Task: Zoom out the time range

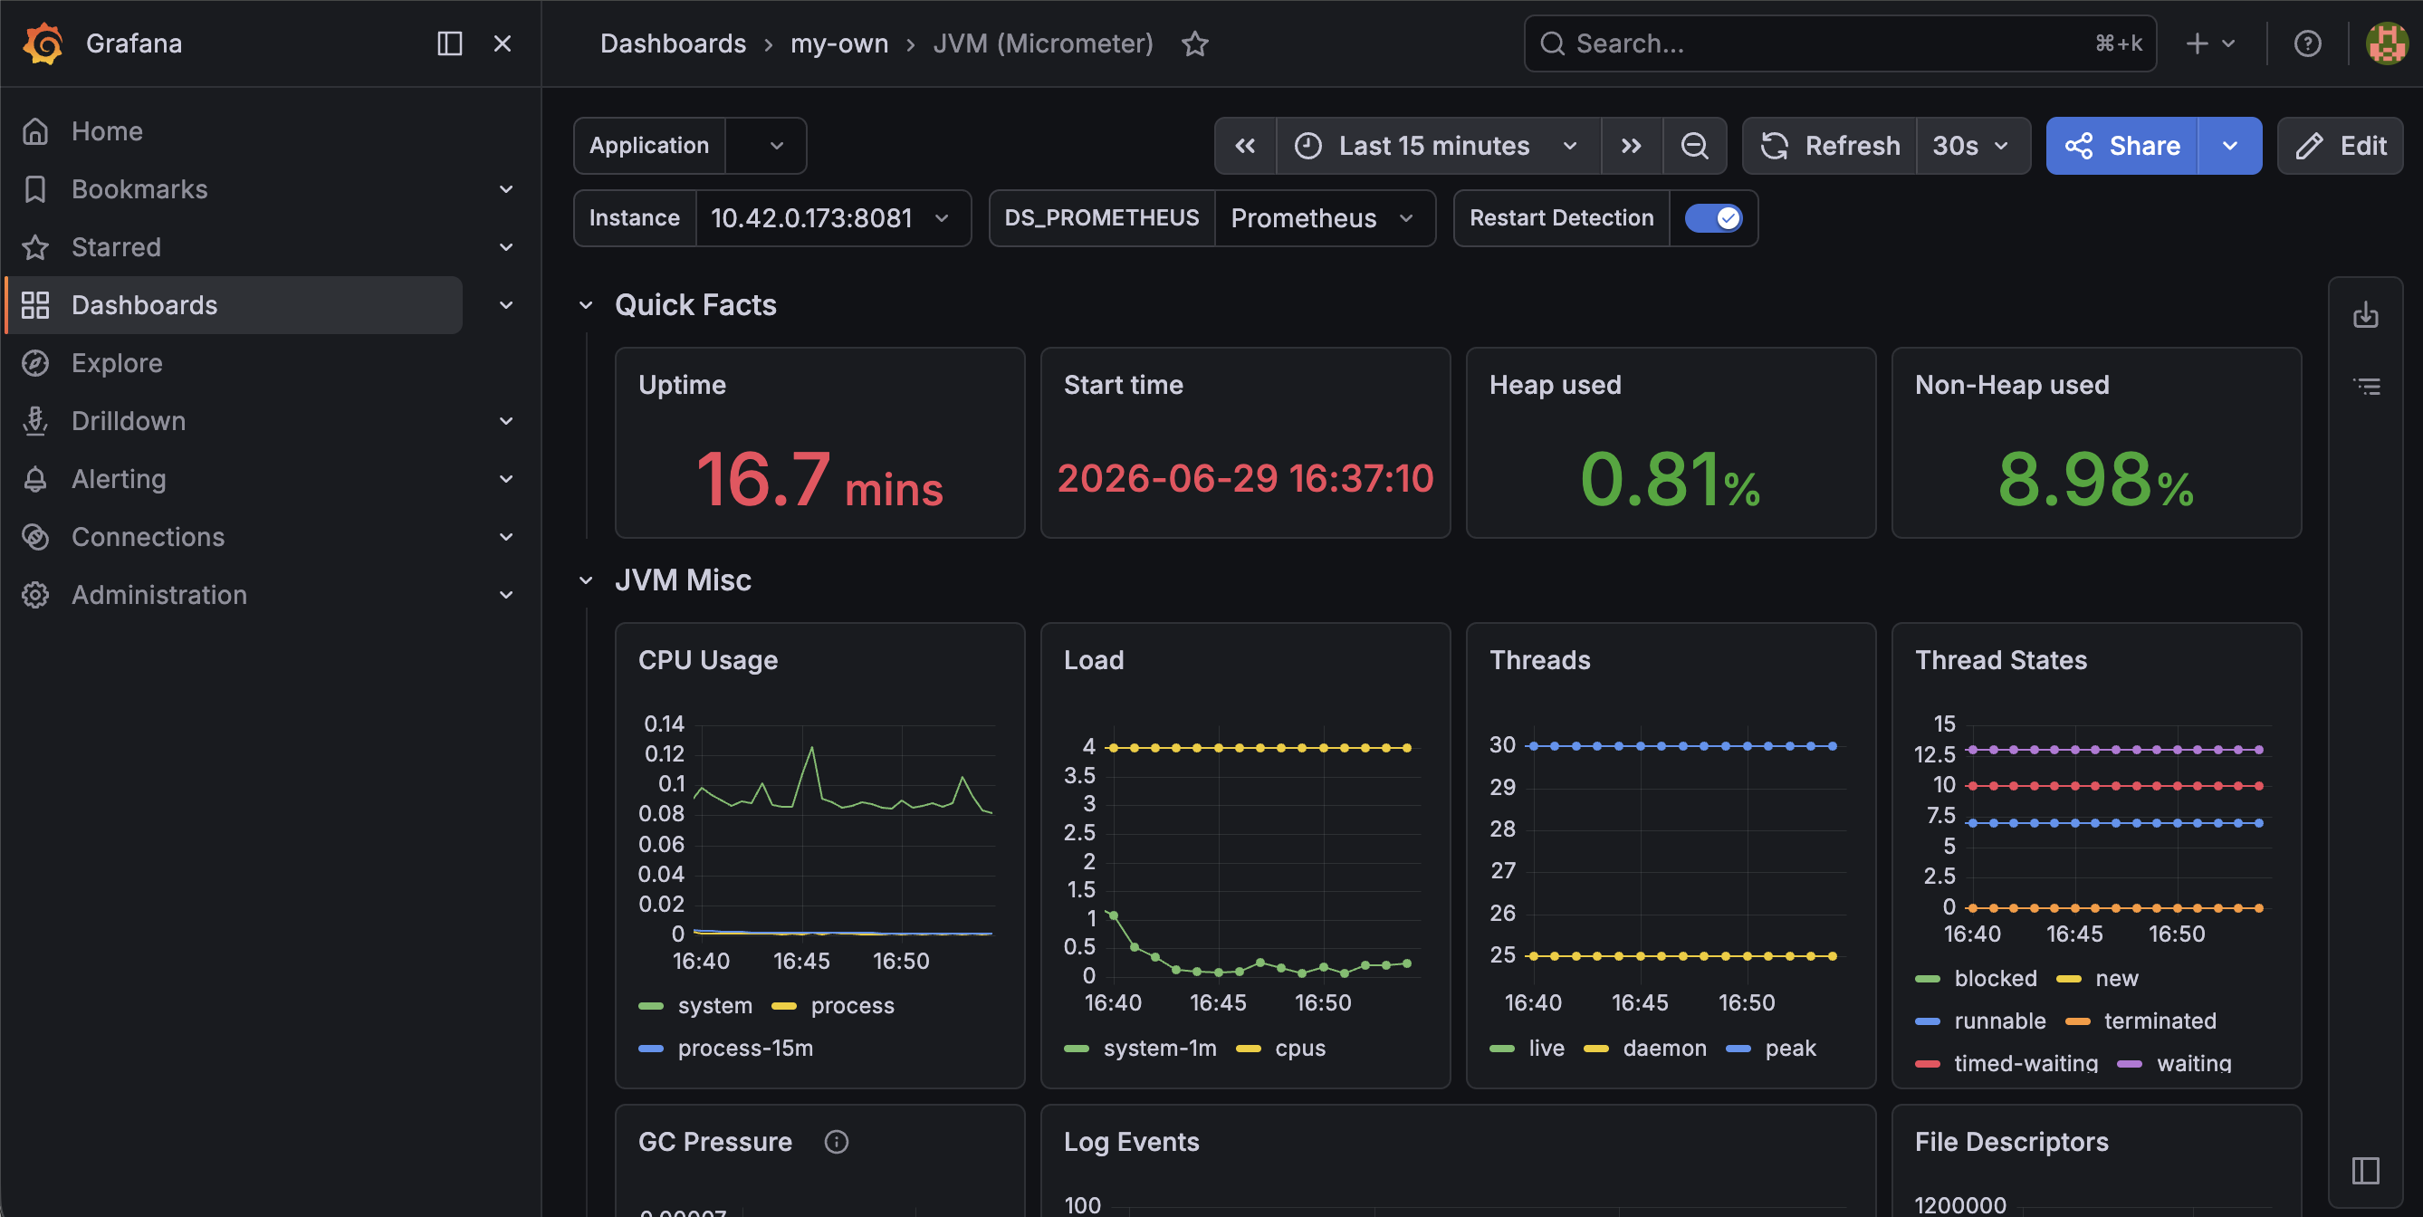Action: pyautogui.click(x=1694, y=146)
